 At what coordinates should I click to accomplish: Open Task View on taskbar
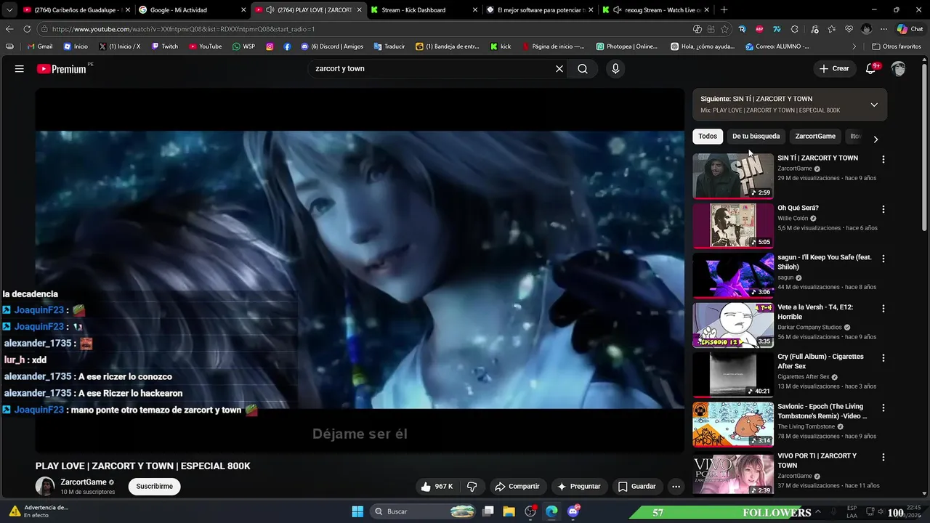(x=488, y=511)
